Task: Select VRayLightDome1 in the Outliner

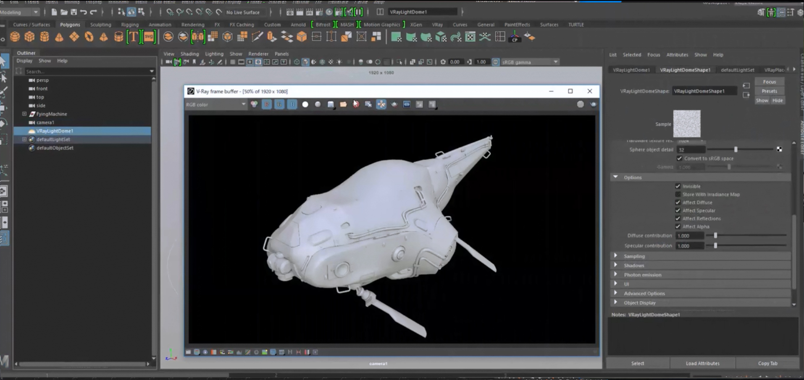Action: pyautogui.click(x=55, y=131)
